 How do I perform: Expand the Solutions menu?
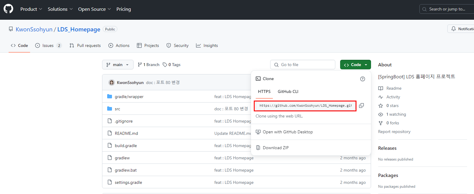pyautogui.click(x=60, y=9)
